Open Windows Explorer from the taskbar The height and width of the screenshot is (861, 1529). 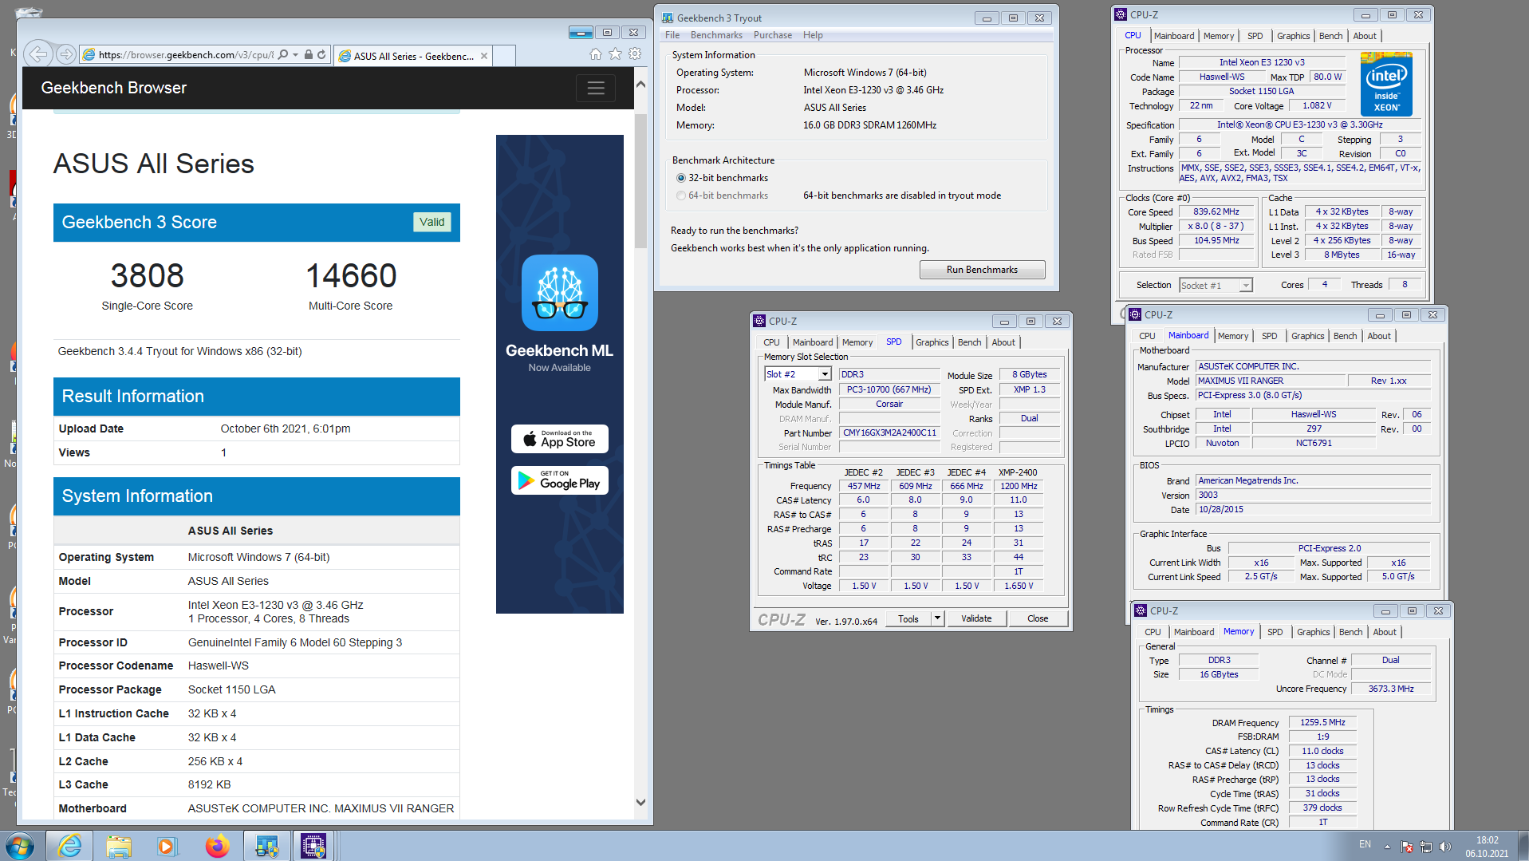(x=118, y=846)
